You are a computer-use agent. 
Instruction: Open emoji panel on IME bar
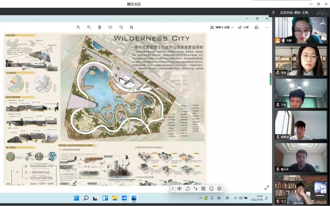[x=212, y=188]
